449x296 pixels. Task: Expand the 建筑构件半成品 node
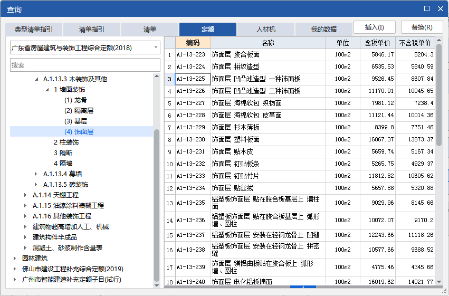[x=25, y=237]
